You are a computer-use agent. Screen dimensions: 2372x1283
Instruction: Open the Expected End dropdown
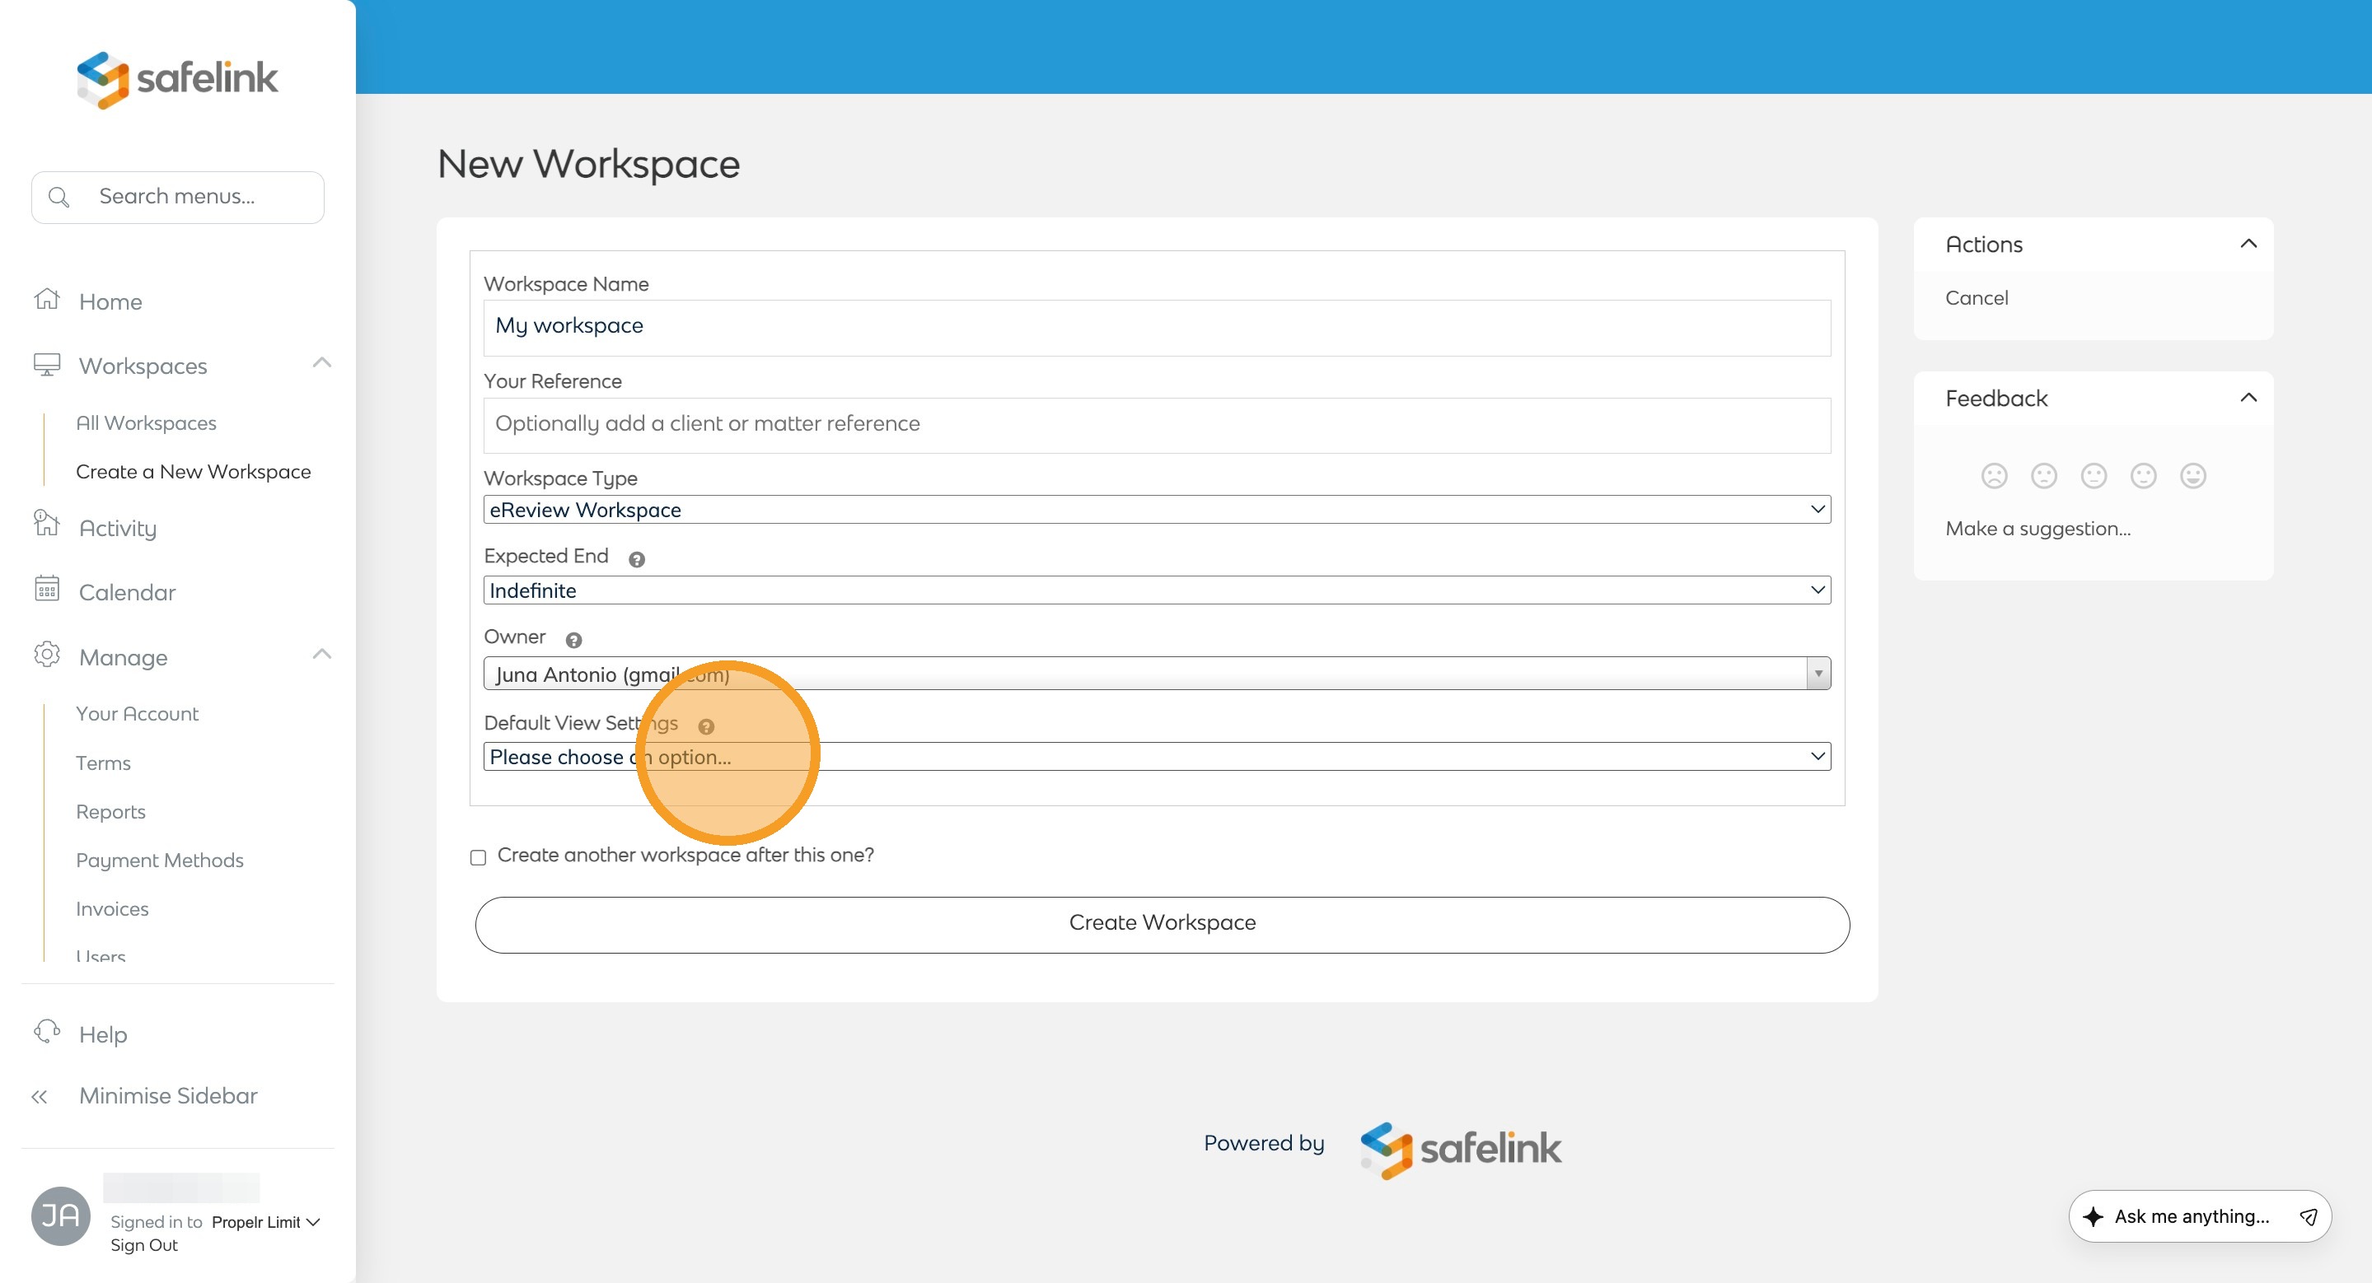tap(1157, 591)
